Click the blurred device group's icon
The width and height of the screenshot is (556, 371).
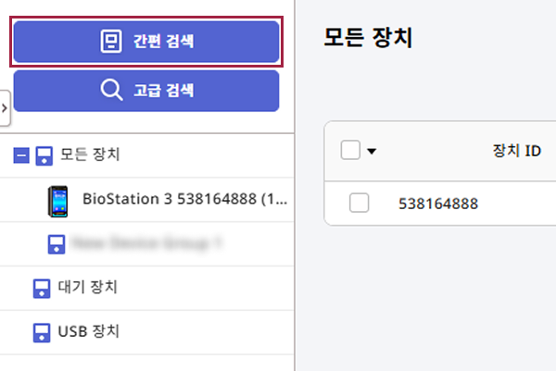click(57, 244)
